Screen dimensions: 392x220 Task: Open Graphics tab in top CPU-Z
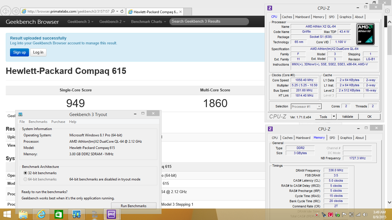point(346,17)
